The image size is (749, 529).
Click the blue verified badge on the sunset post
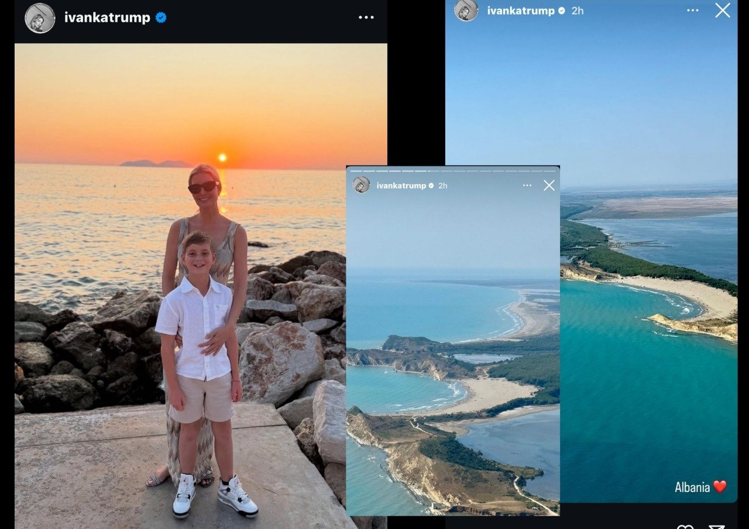(161, 18)
